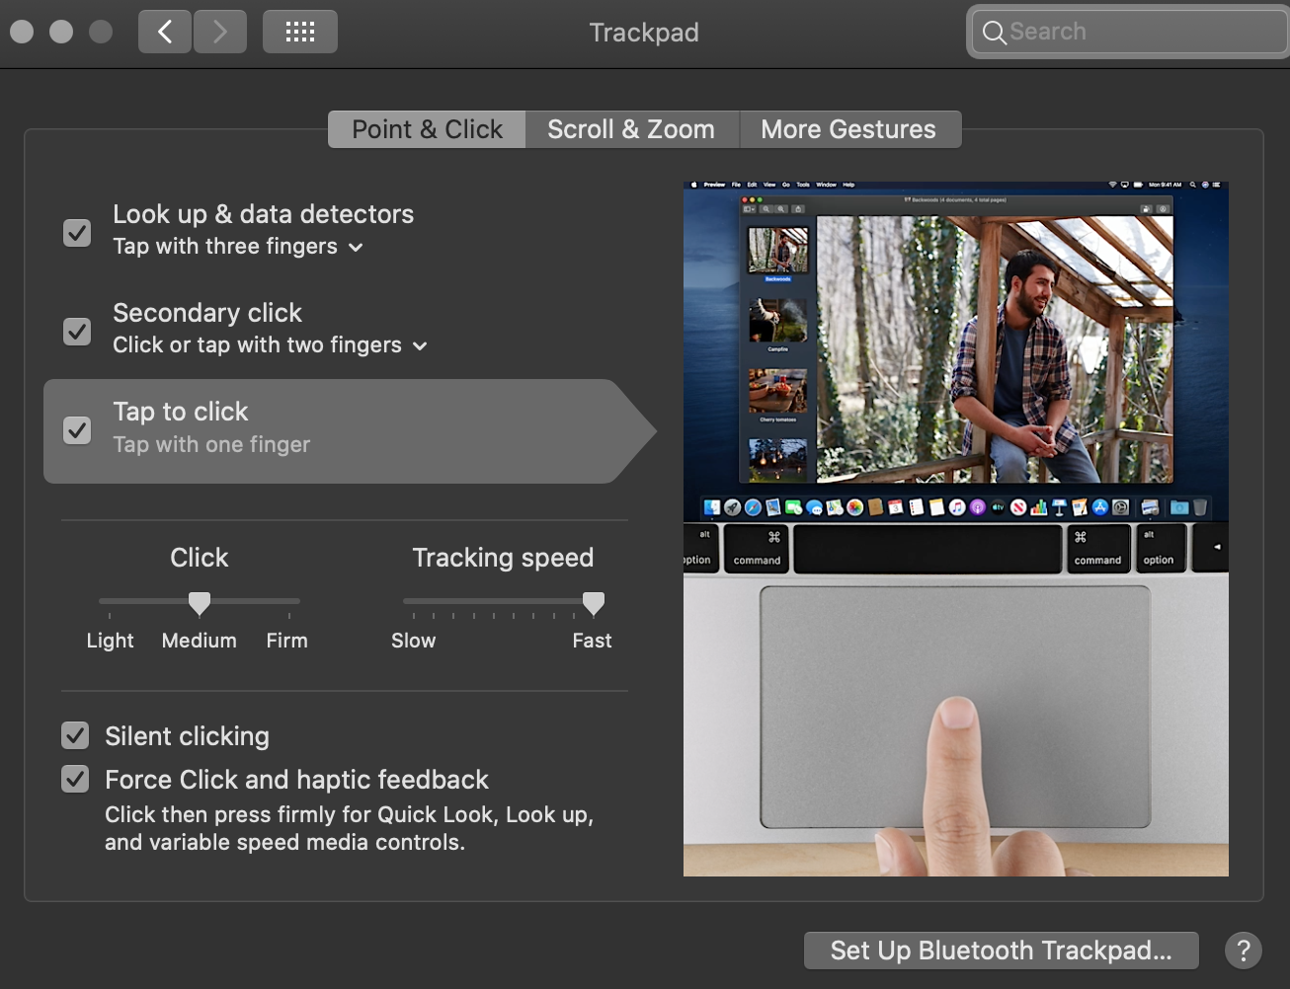Toggle Secondary click checkbox
Screen dimensions: 1290x989
(x=77, y=332)
